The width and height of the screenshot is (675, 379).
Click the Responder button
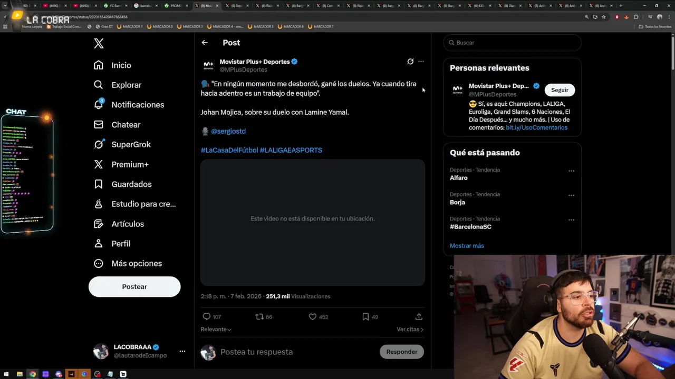click(x=402, y=352)
